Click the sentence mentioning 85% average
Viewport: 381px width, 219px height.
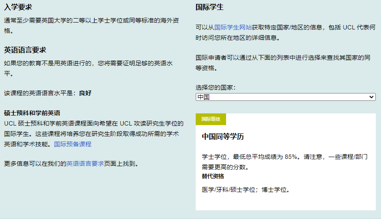coord(285,162)
